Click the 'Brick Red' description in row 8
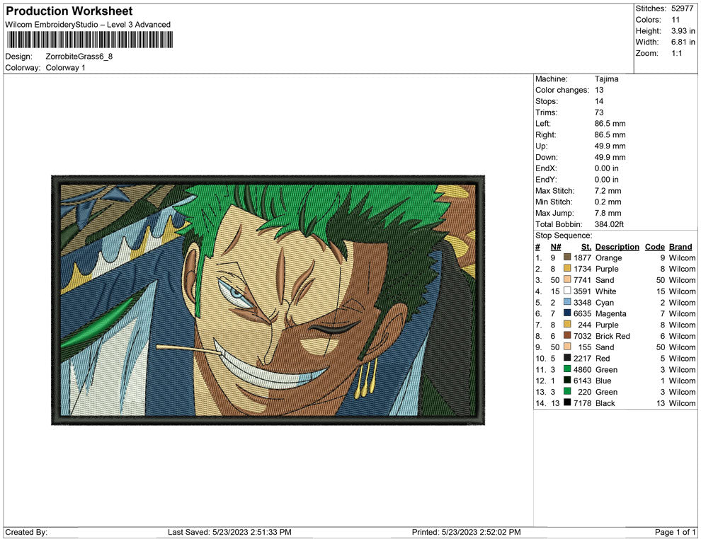The image size is (701, 539). [x=612, y=336]
